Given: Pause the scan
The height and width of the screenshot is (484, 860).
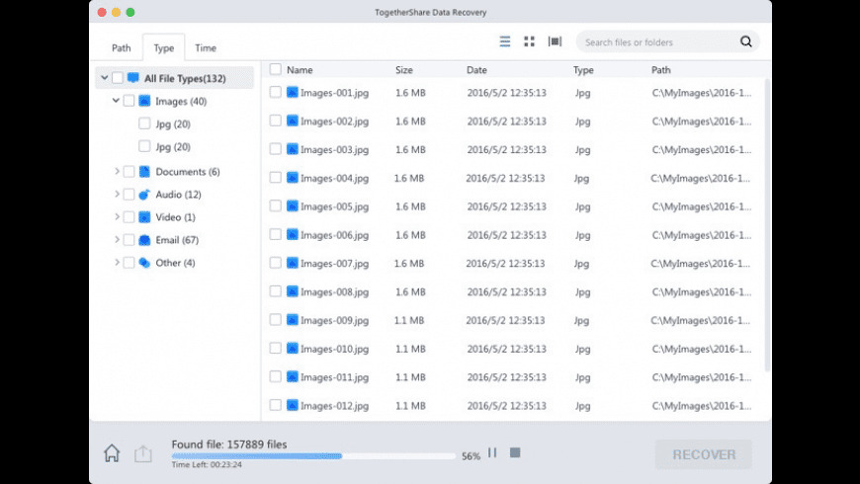Looking at the screenshot, I should click(x=492, y=452).
